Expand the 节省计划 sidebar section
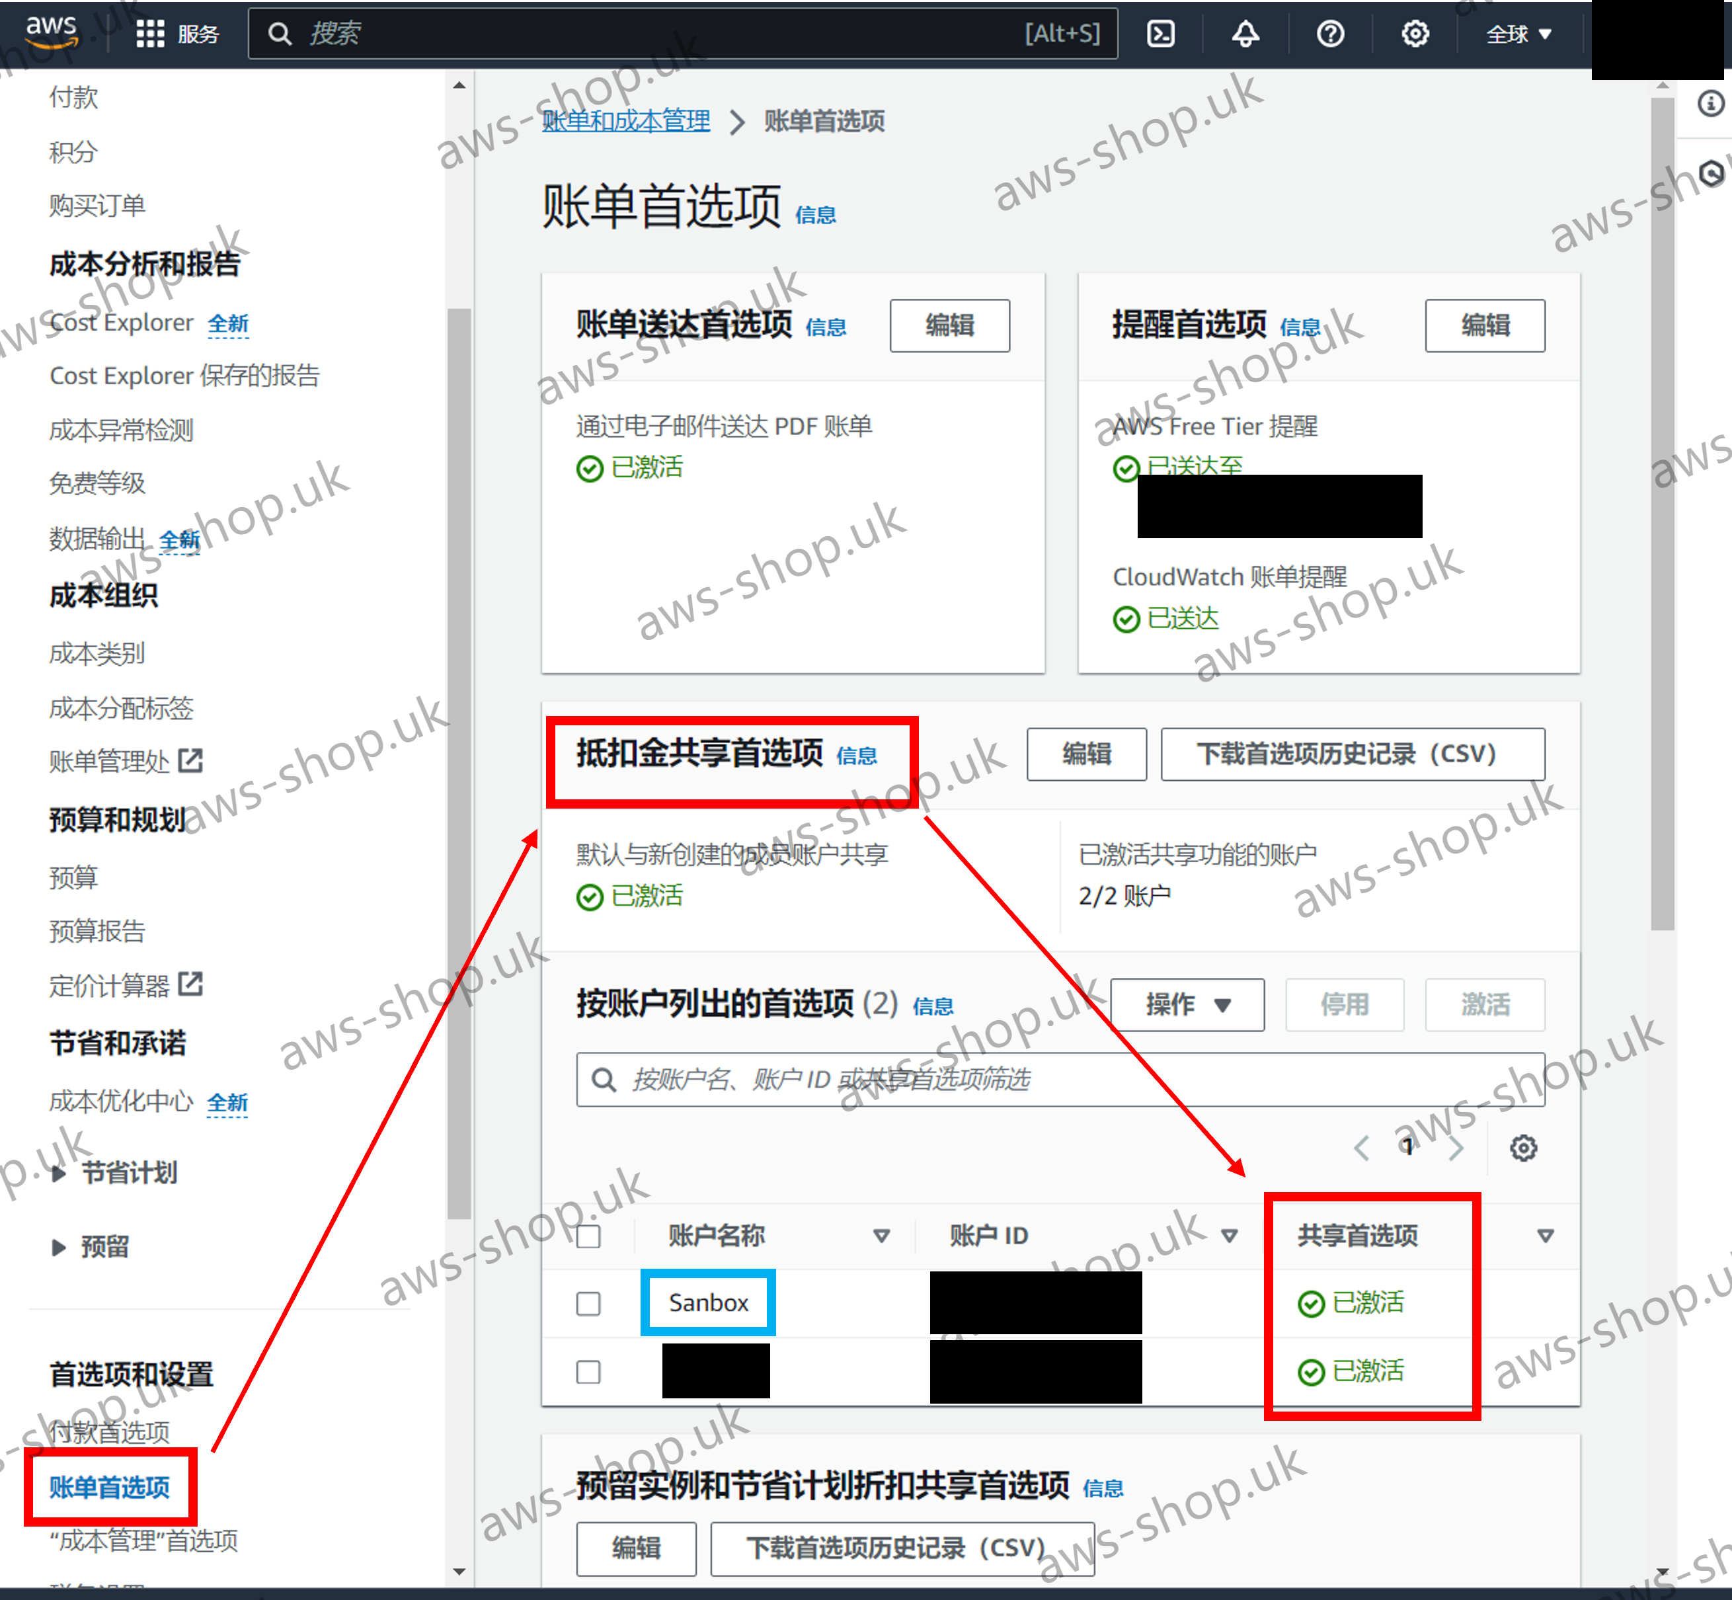Image resolution: width=1732 pixels, height=1600 pixels. (x=128, y=1173)
